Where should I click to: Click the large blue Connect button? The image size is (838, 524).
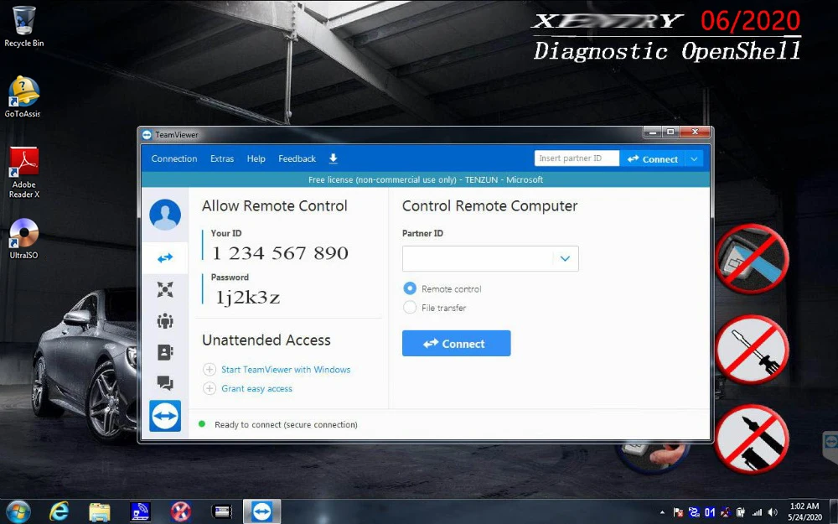coord(457,343)
